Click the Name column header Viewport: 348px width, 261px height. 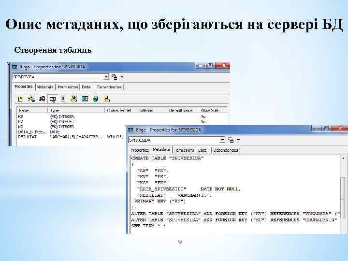pos(32,110)
